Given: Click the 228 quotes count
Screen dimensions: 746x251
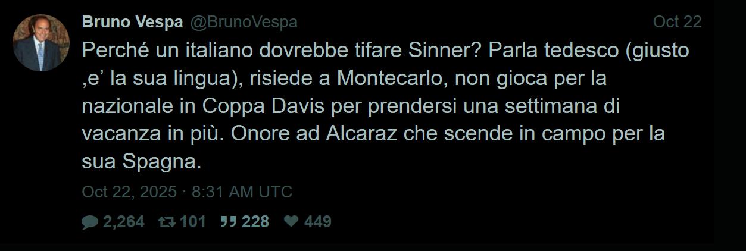Looking at the screenshot, I should [x=255, y=222].
